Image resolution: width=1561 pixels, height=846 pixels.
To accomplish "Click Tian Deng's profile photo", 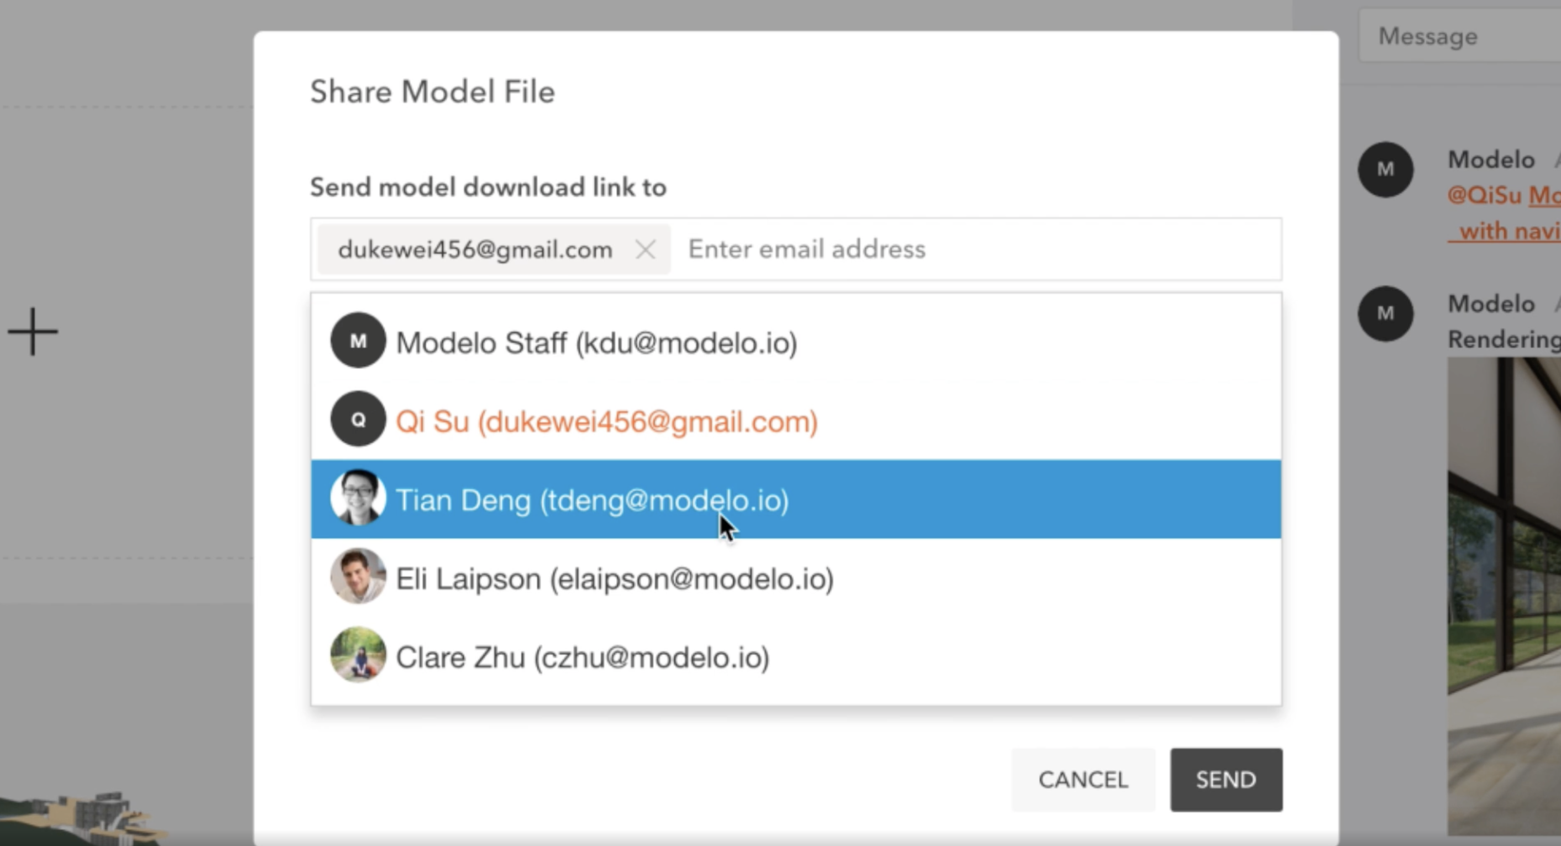I will point(358,498).
